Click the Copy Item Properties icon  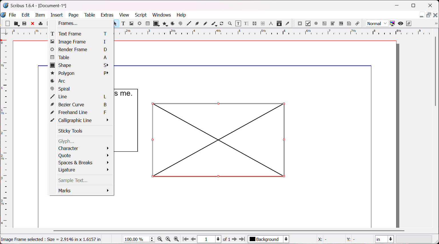pos(279,24)
